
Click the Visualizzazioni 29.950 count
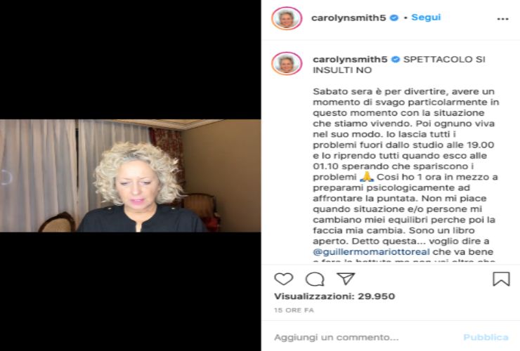click(334, 296)
